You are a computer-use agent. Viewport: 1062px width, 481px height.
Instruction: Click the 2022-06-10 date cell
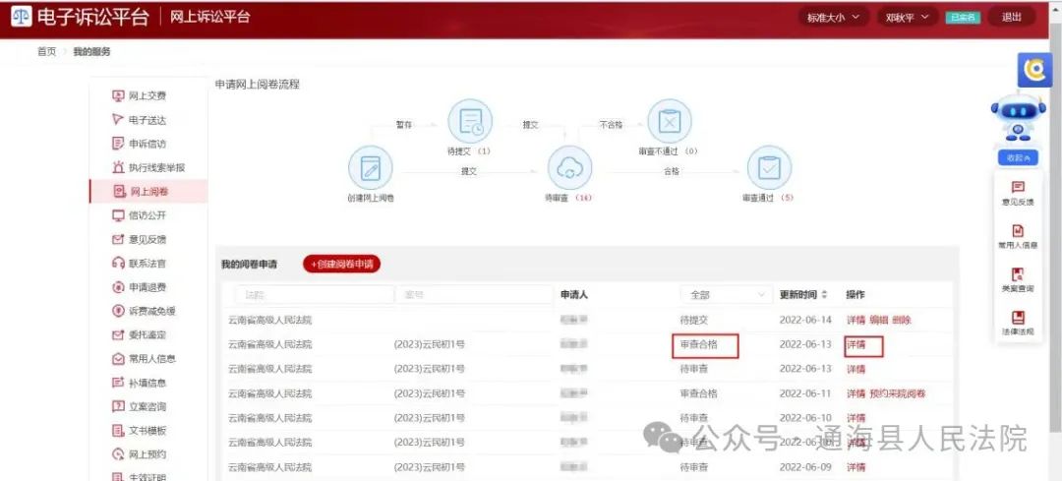[x=805, y=418]
